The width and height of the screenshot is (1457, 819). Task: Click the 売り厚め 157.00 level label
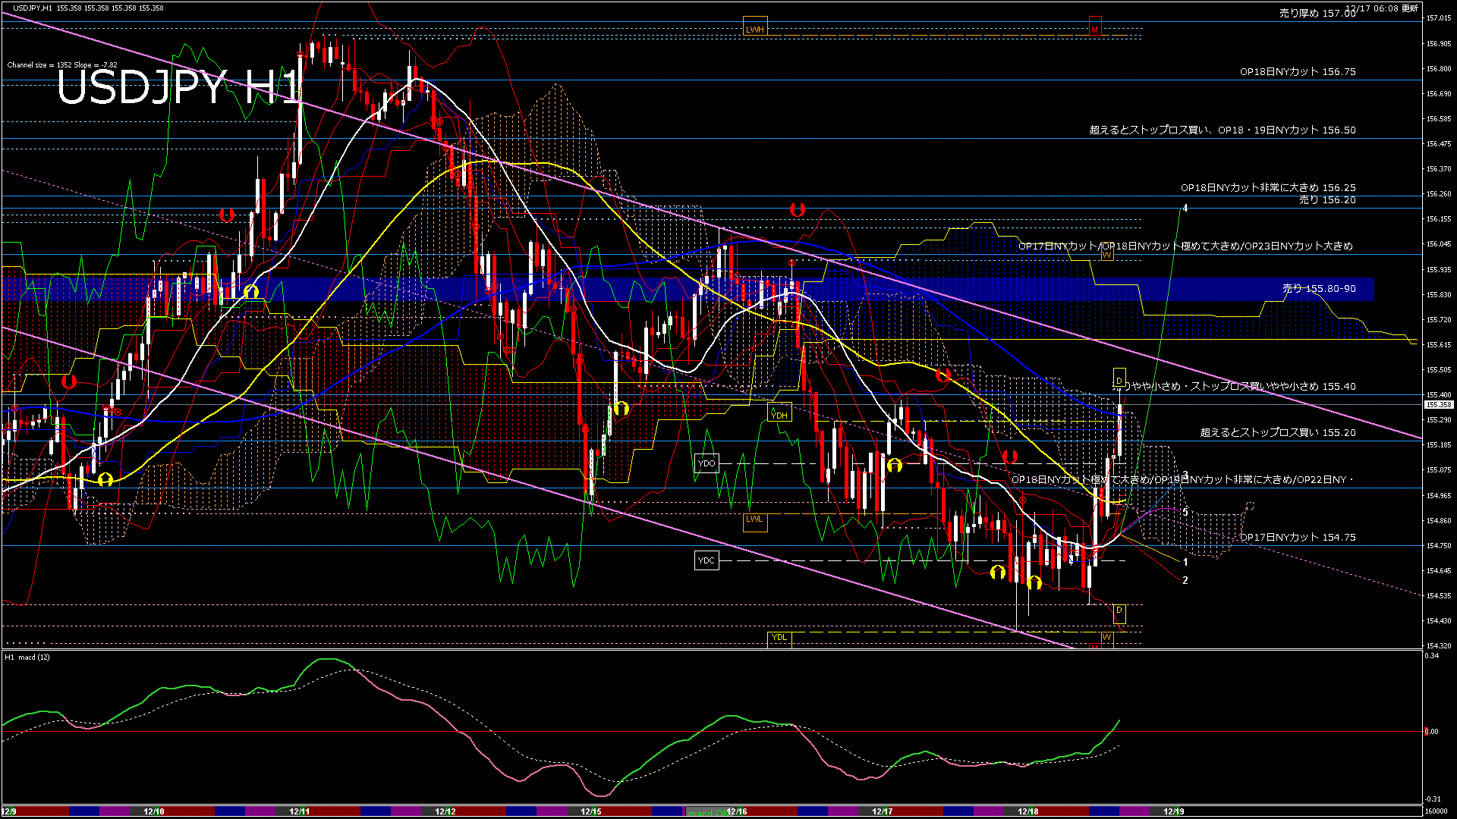(1317, 13)
